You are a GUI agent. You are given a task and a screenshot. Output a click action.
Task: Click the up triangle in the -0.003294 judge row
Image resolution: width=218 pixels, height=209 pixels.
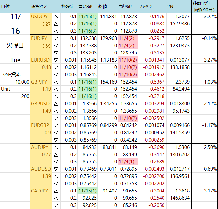[x=56, y=104]
